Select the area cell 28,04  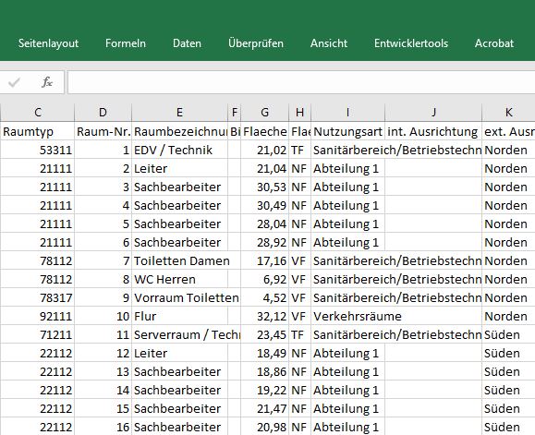[265, 224]
